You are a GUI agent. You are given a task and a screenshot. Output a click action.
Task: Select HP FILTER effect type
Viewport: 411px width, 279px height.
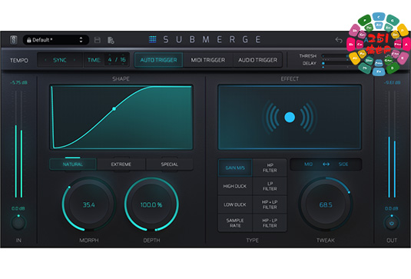point(270,168)
